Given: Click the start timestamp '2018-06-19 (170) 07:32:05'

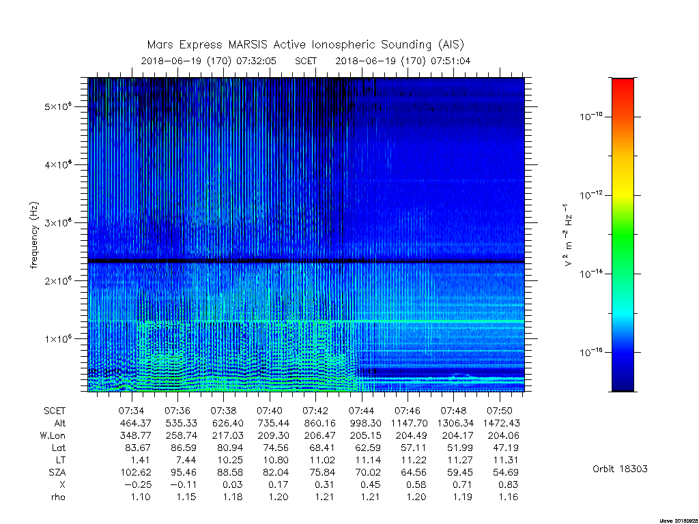Looking at the screenshot, I should coord(209,61).
